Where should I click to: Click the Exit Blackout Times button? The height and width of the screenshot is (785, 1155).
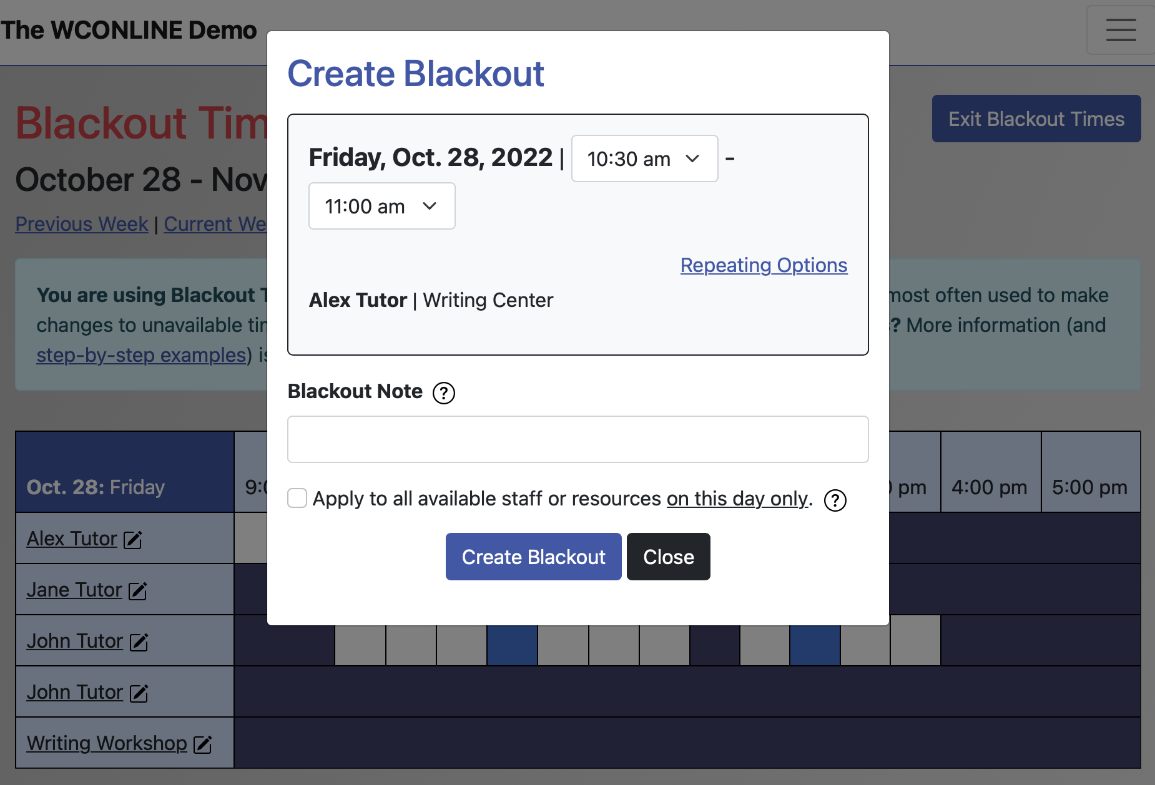1036,119
